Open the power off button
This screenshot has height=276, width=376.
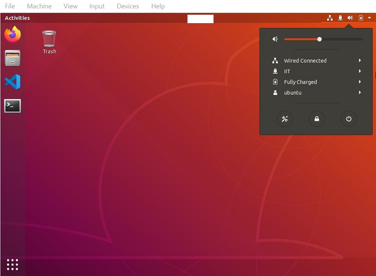click(x=348, y=119)
